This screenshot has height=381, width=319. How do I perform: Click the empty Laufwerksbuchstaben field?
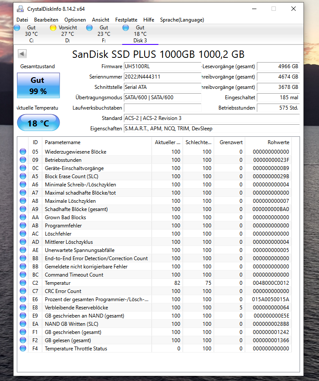tap(162, 107)
